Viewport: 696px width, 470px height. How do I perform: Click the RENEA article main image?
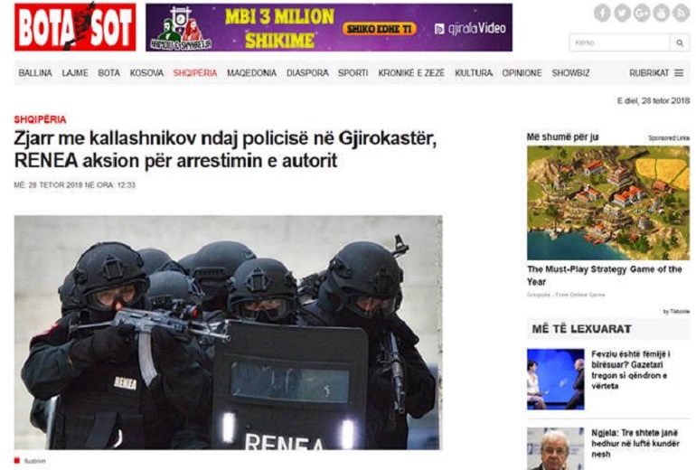point(228,333)
